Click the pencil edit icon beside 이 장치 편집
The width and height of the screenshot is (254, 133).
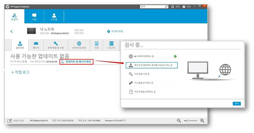(109, 31)
